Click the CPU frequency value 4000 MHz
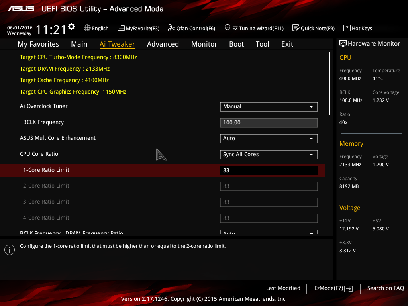Screen dimensions: 408x306 click(350, 78)
